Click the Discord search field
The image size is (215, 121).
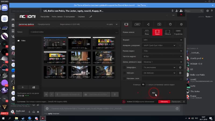[x=194, y=11]
